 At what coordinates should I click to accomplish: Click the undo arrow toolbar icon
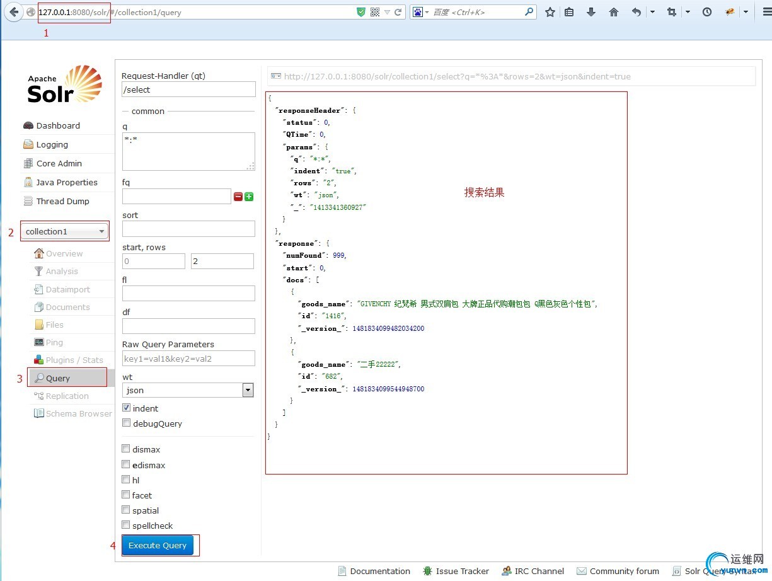637,12
